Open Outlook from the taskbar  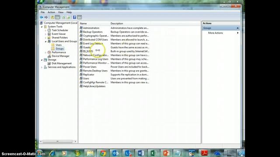point(115,153)
